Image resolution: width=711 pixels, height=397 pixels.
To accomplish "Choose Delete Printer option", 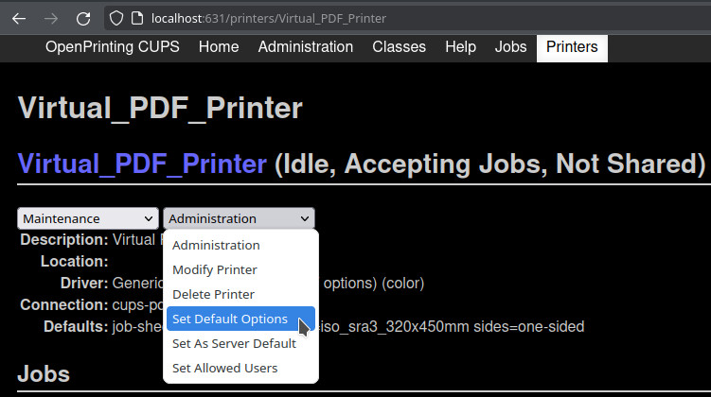I will pos(240,294).
